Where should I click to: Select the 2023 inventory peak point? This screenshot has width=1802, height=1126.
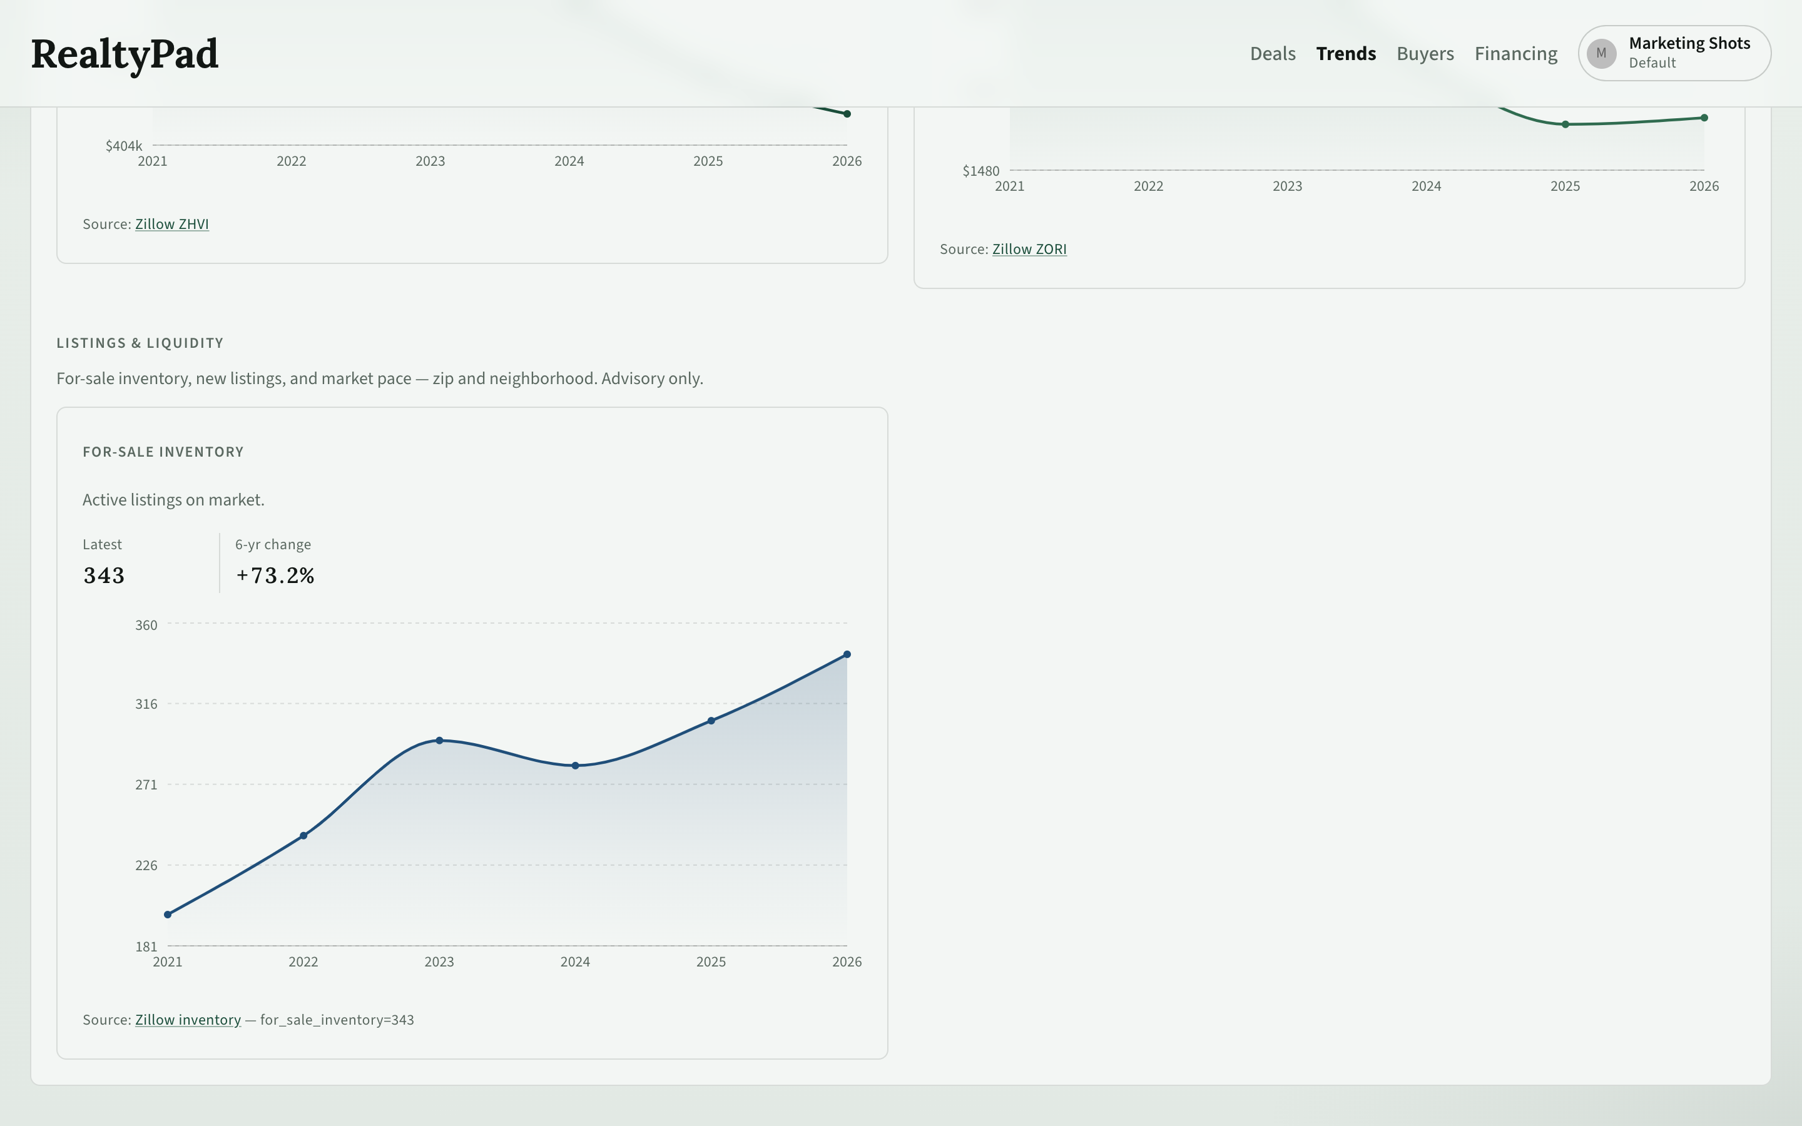pos(439,740)
